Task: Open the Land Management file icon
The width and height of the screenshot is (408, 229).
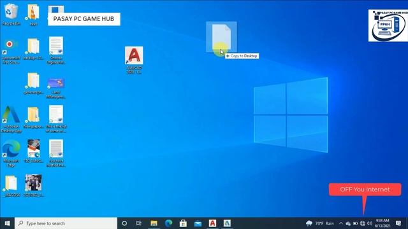Action: coord(56,88)
